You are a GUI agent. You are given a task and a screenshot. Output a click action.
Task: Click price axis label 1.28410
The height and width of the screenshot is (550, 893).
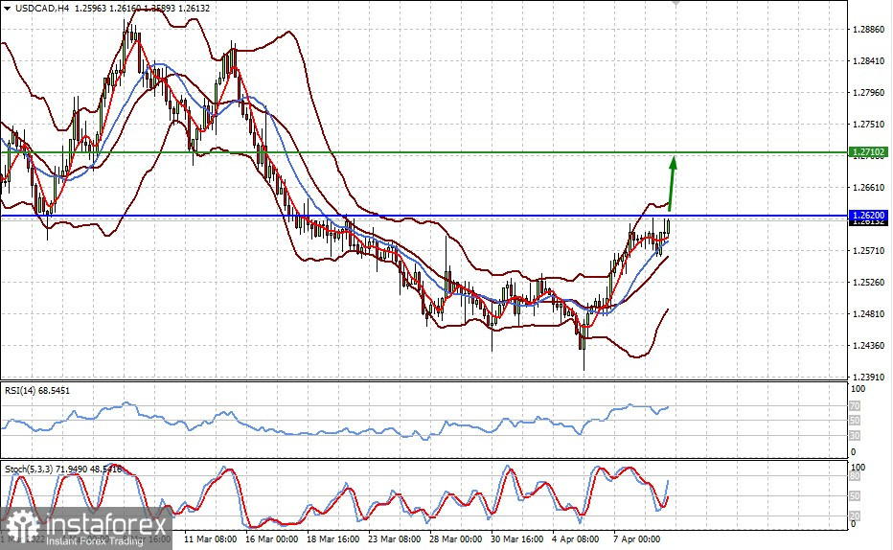[x=869, y=61]
